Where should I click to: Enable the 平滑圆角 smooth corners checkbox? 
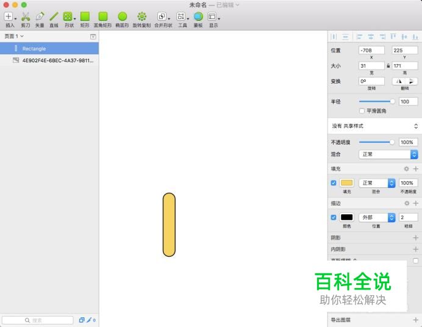362,111
